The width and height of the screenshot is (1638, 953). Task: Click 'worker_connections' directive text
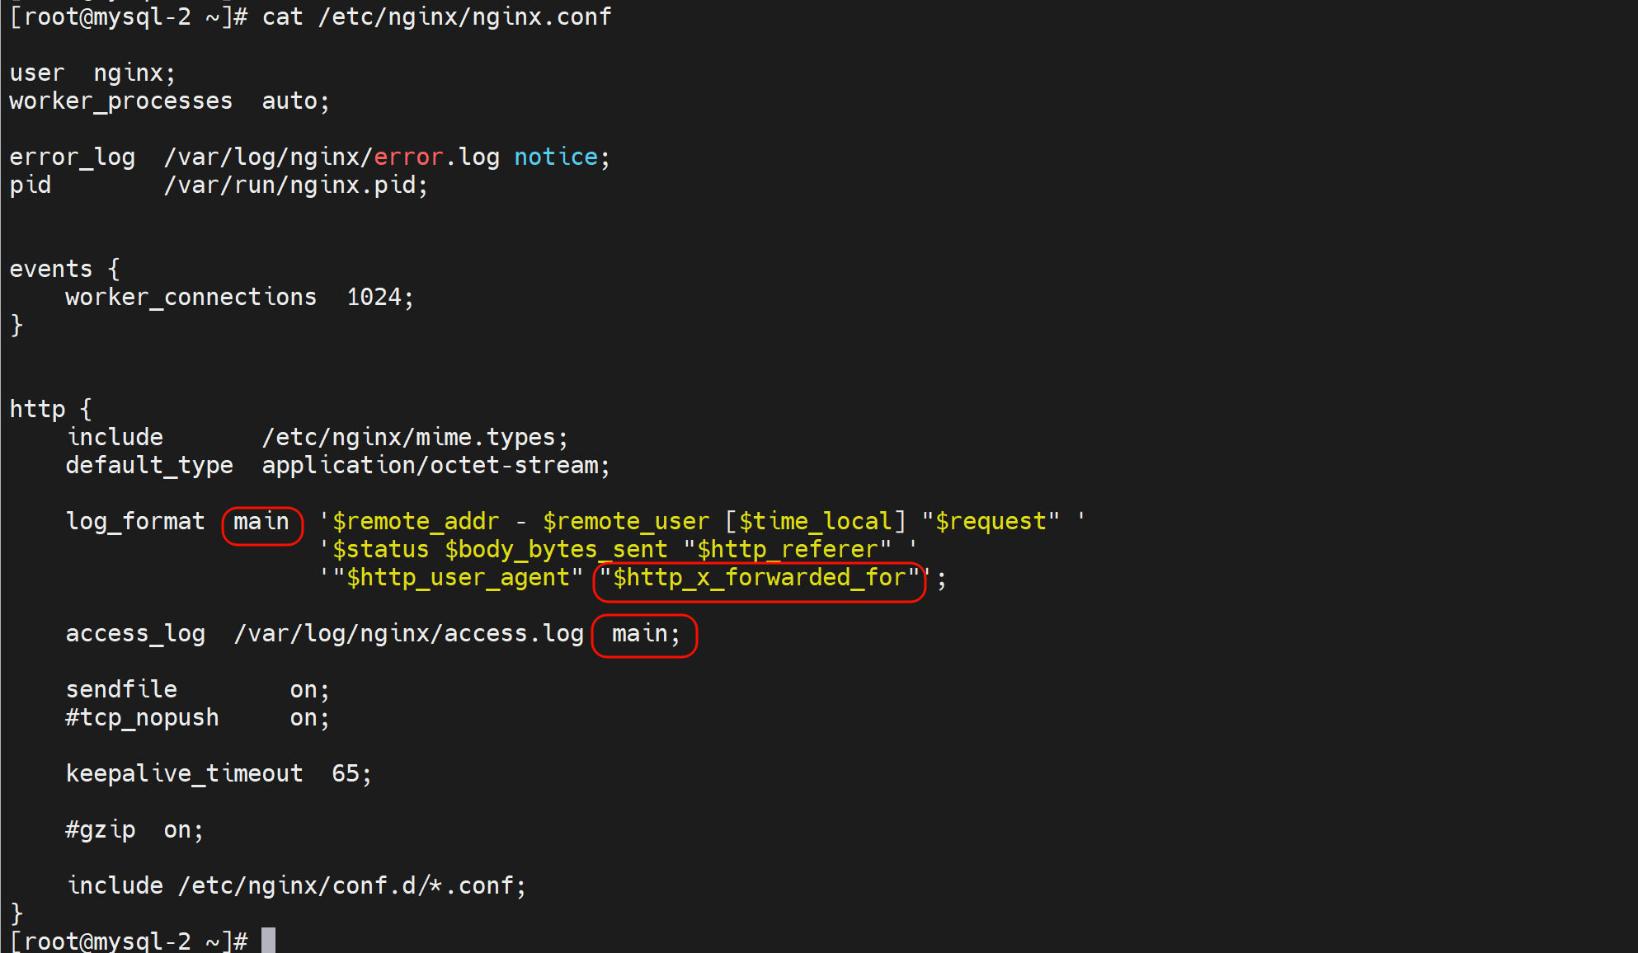pyautogui.click(x=191, y=297)
